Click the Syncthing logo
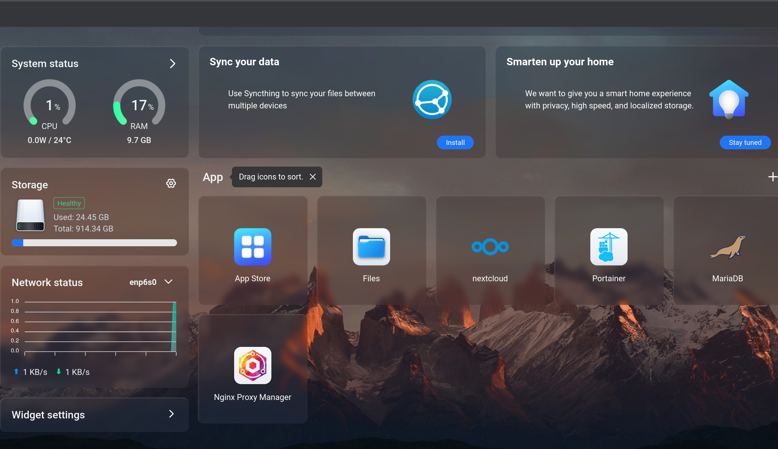Image resolution: width=778 pixels, height=449 pixels. (432, 100)
